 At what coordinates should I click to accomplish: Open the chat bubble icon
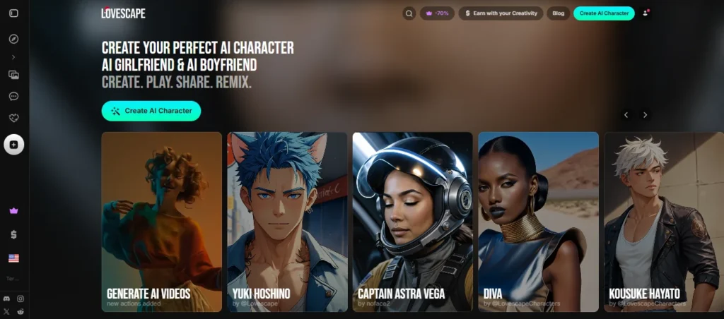(14, 96)
